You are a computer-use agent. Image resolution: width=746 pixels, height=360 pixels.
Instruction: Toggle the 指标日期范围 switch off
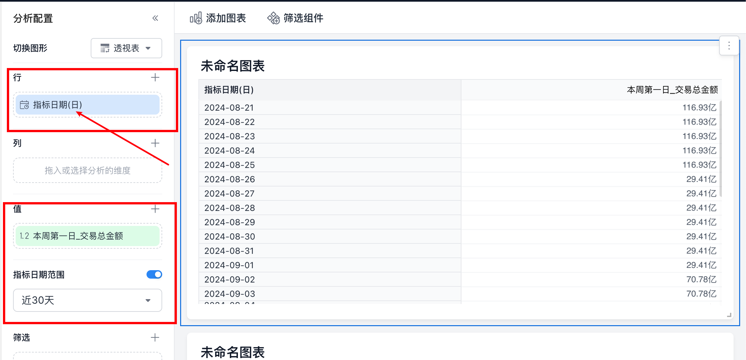click(154, 274)
